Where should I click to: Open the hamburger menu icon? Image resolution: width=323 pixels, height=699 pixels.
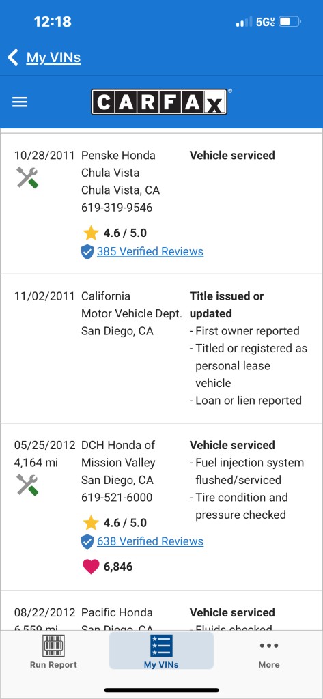(20, 102)
